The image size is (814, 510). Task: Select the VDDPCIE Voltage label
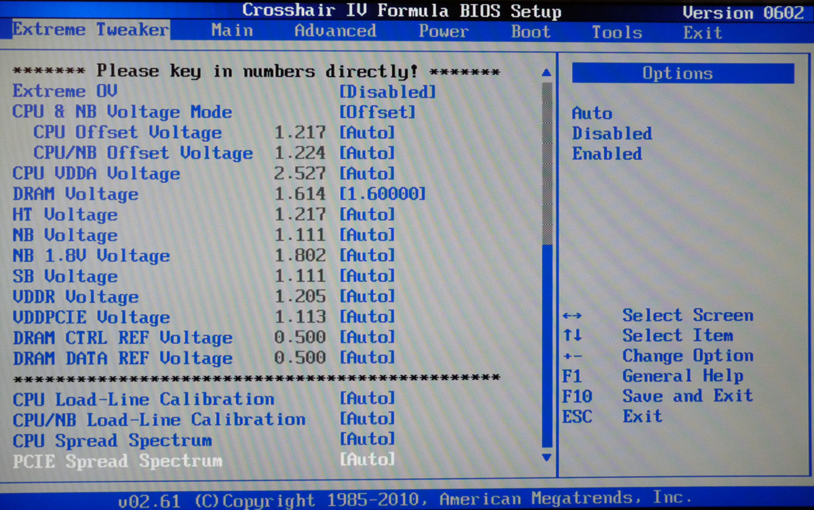(x=91, y=317)
